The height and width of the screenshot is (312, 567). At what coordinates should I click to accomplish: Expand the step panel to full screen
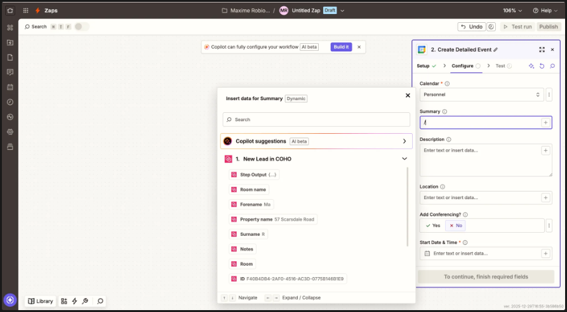pos(542,49)
